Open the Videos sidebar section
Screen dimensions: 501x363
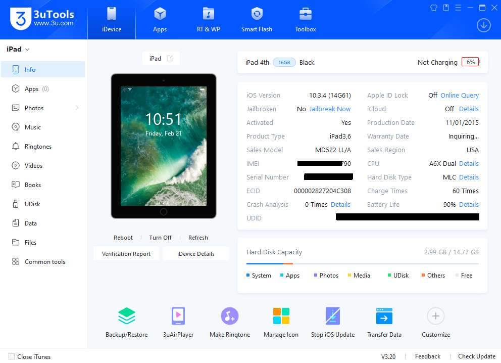(x=43, y=165)
